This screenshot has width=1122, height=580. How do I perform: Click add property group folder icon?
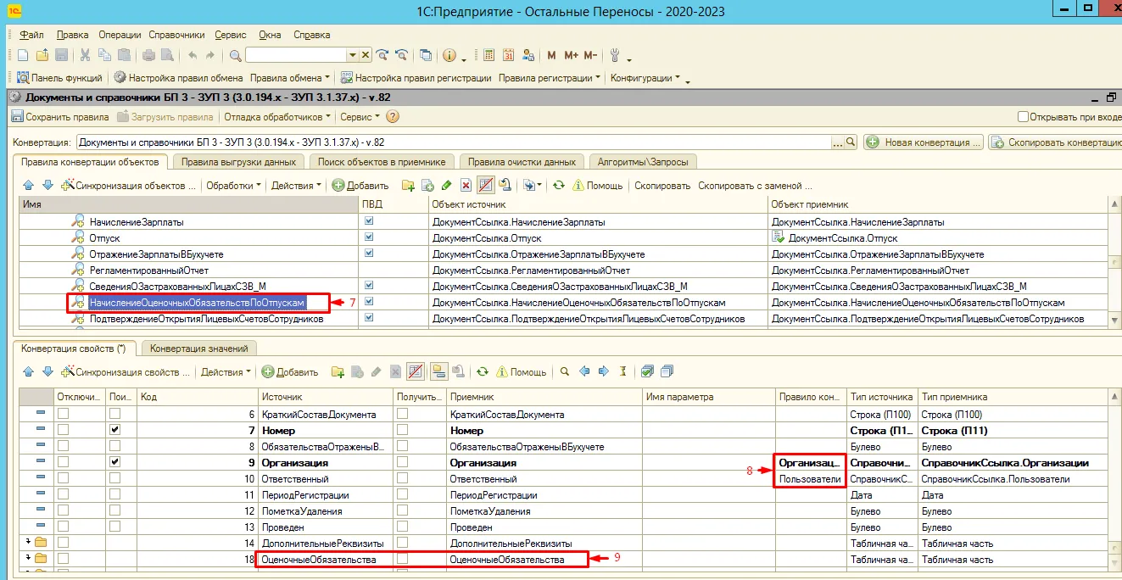click(338, 371)
